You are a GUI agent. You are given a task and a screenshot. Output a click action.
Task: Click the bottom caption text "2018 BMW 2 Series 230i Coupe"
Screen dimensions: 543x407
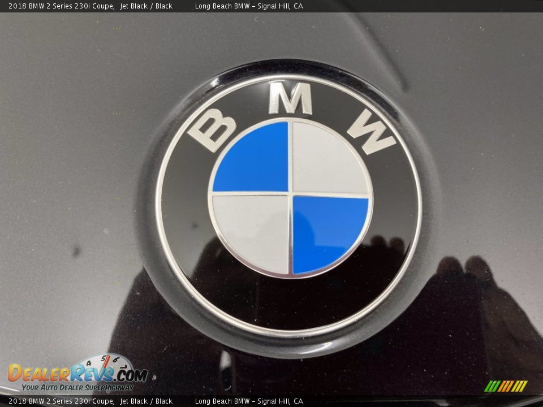pos(62,401)
